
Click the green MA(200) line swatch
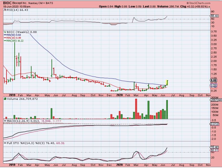(x=5, y=41)
